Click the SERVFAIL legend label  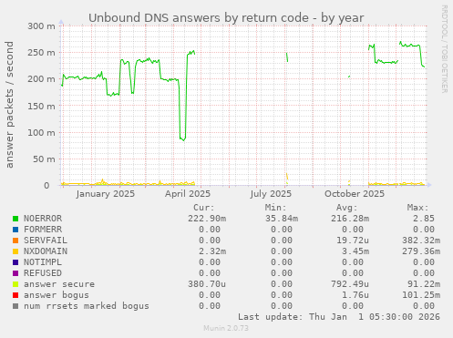(46, 241)
